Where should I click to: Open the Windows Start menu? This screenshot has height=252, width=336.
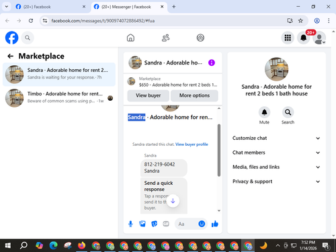click(8, 246)
